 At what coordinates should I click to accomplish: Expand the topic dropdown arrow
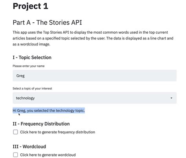click(x=171, y=98)
